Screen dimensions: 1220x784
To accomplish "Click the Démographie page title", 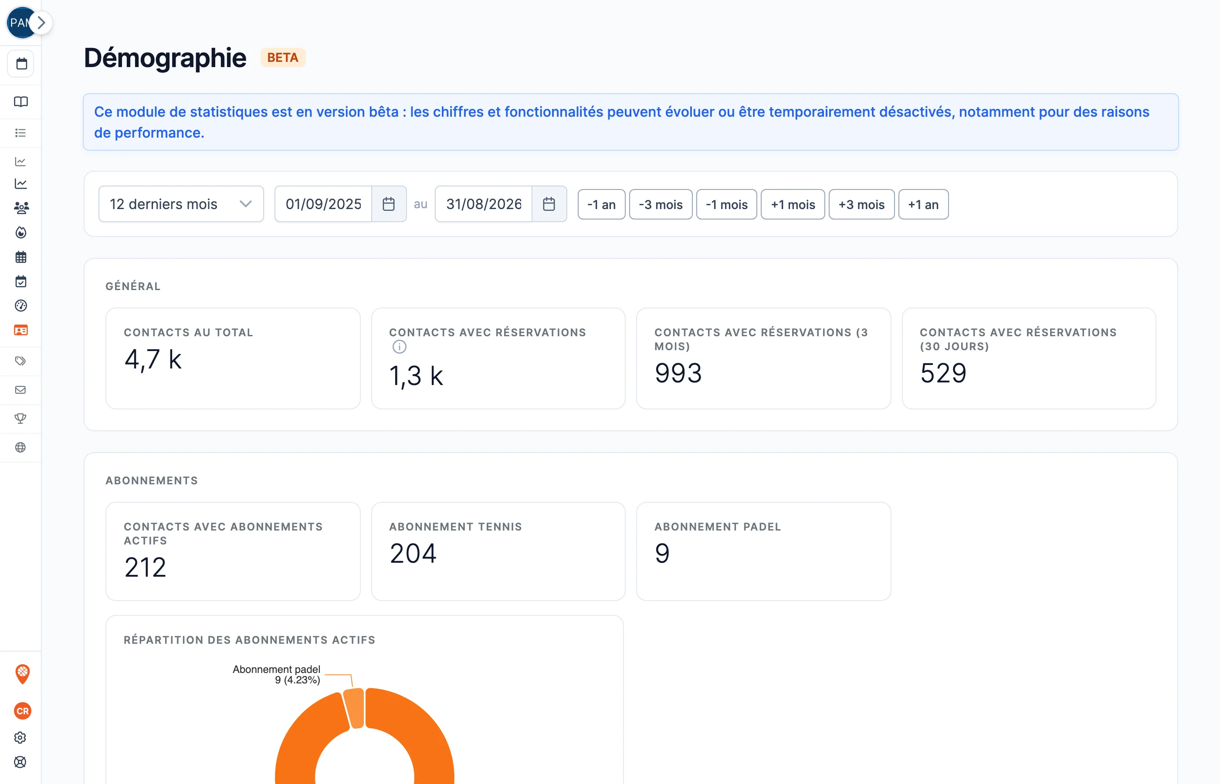I will 165,57.
